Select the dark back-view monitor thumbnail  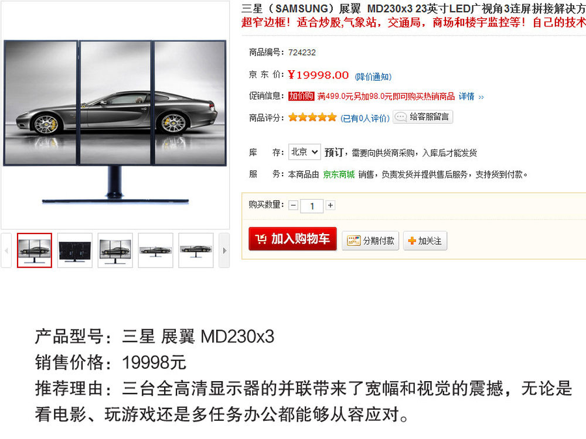tap(75, 251)
